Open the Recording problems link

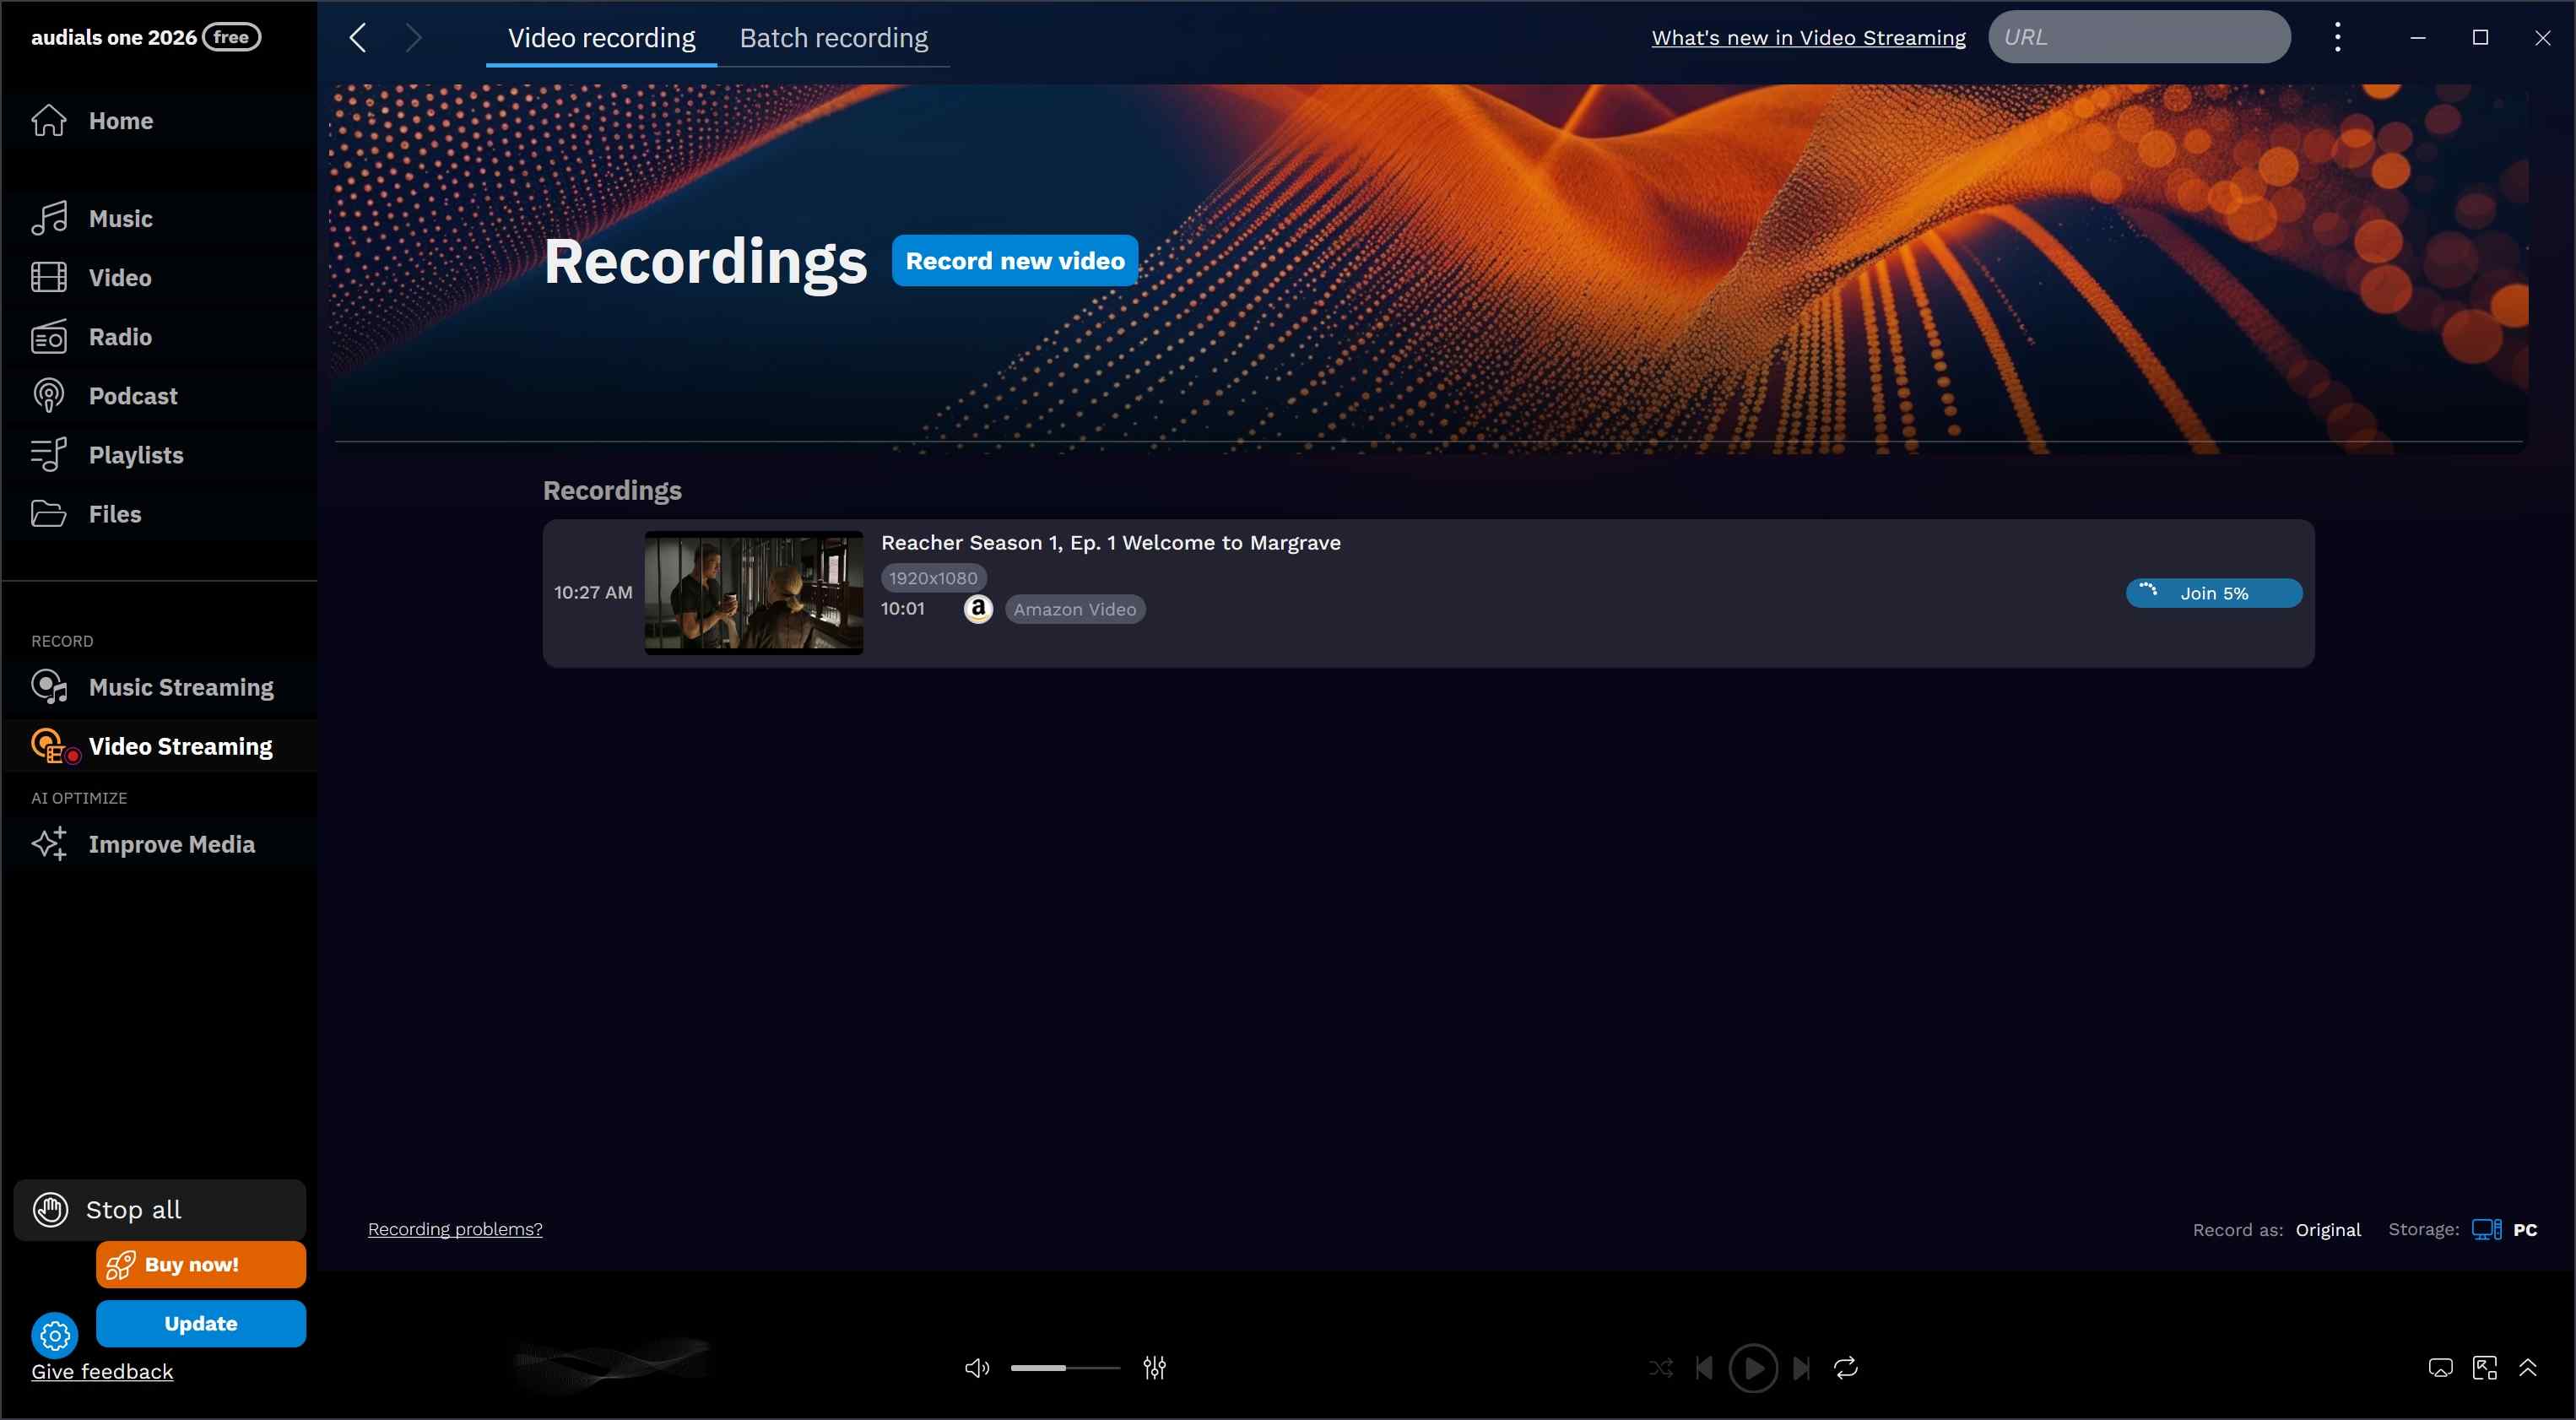(x=455, y=1228)
